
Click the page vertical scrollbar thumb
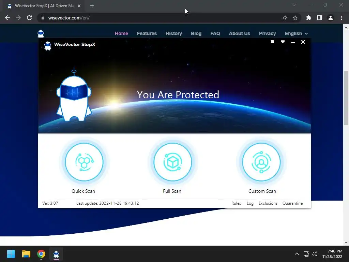(x=346, y=98)
